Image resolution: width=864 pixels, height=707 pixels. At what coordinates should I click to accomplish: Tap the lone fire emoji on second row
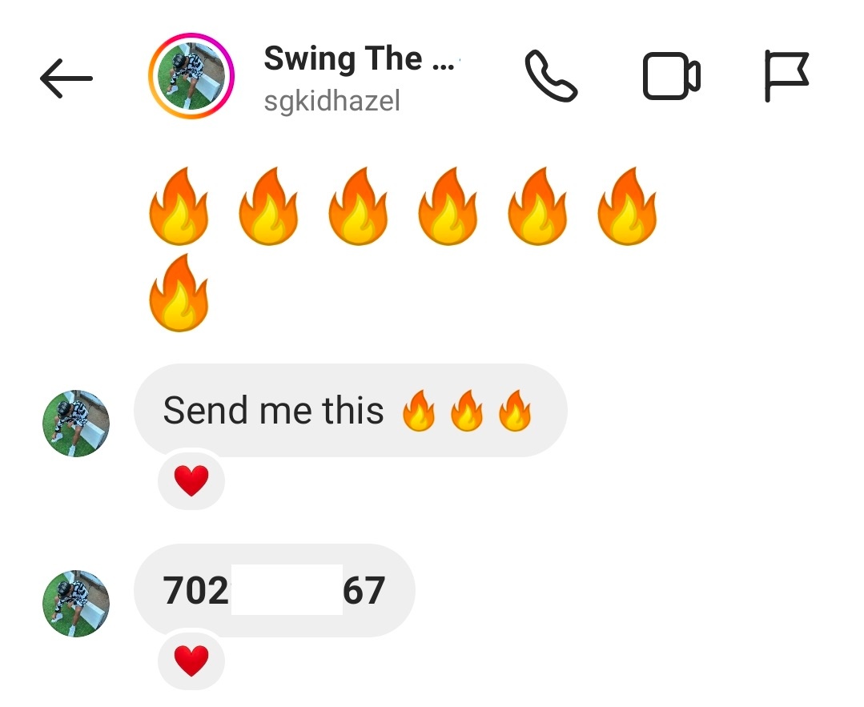179,292
